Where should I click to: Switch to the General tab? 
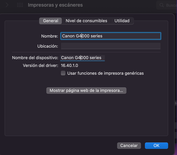click(51, 21)
